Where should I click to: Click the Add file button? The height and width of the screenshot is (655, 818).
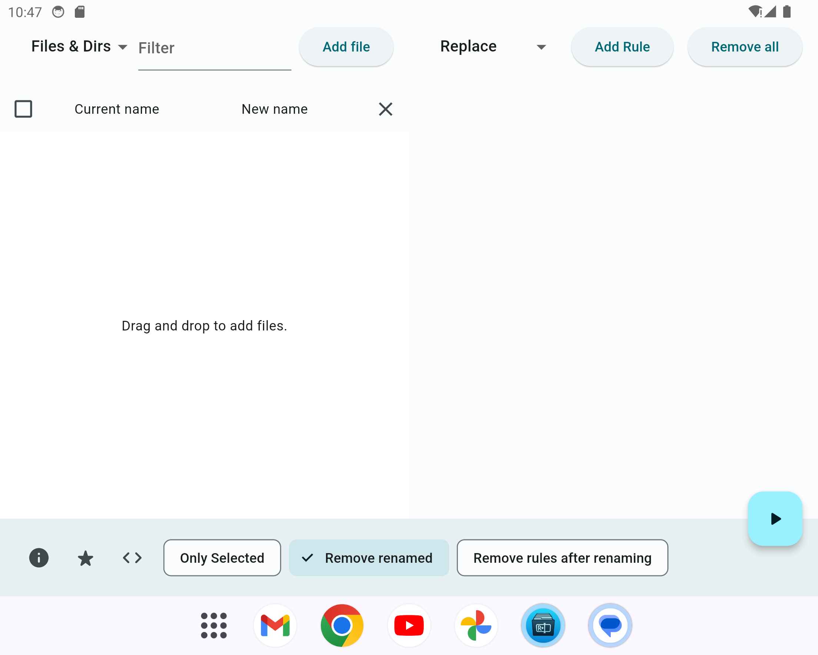(x=346, y=47)
